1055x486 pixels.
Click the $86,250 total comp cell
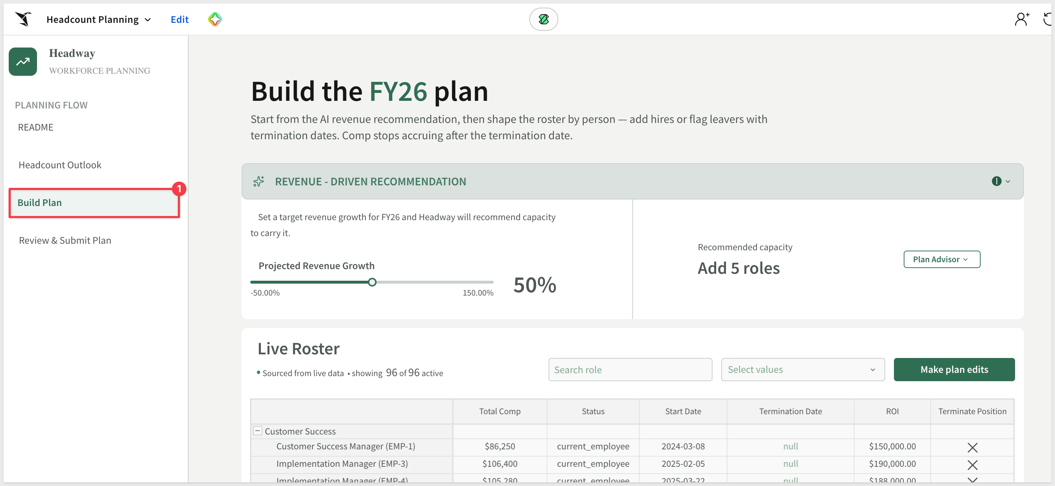coord(500,447)
